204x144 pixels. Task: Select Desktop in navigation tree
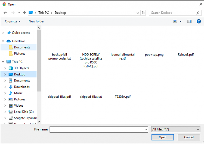pos(18,74)
